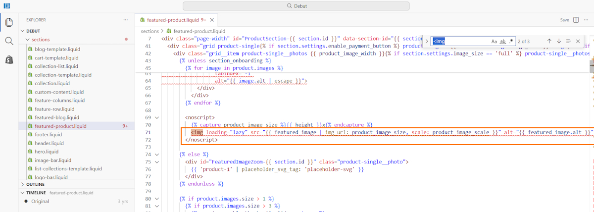The image size is (594, 212).
Task: Collapse the DEBUT folder root
Action: 22,31
